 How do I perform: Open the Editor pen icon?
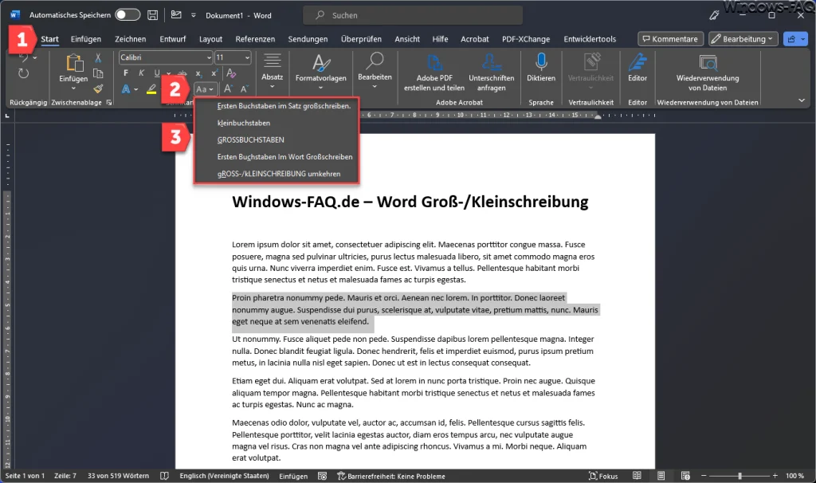click(637, 62)
